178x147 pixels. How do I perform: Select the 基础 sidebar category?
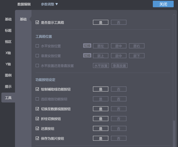tap(8, 19)
